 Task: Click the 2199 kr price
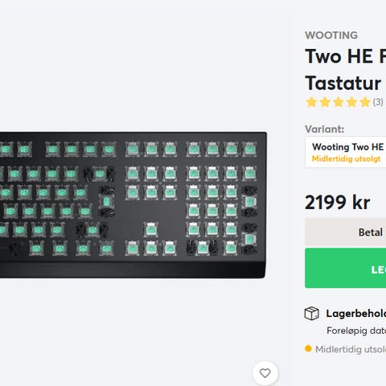click(338, 203)
